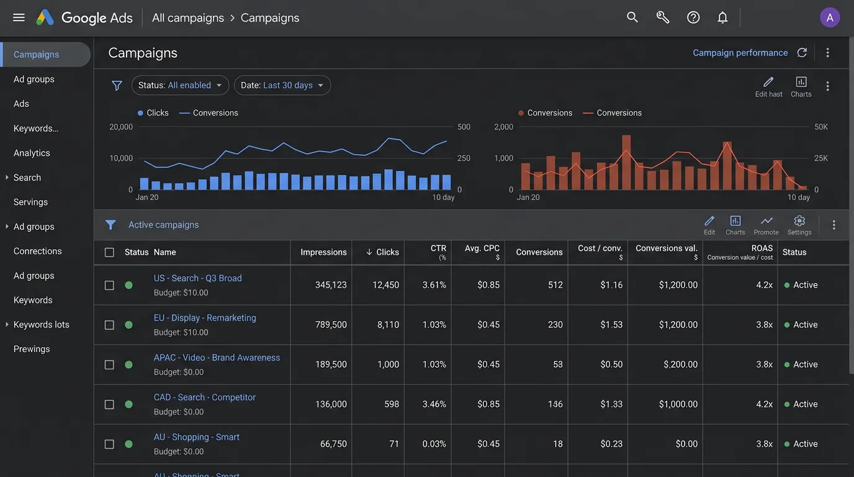Open Prewings in the sidebar
Viewport: 854px width, 477px height.
tap(32, 349)
